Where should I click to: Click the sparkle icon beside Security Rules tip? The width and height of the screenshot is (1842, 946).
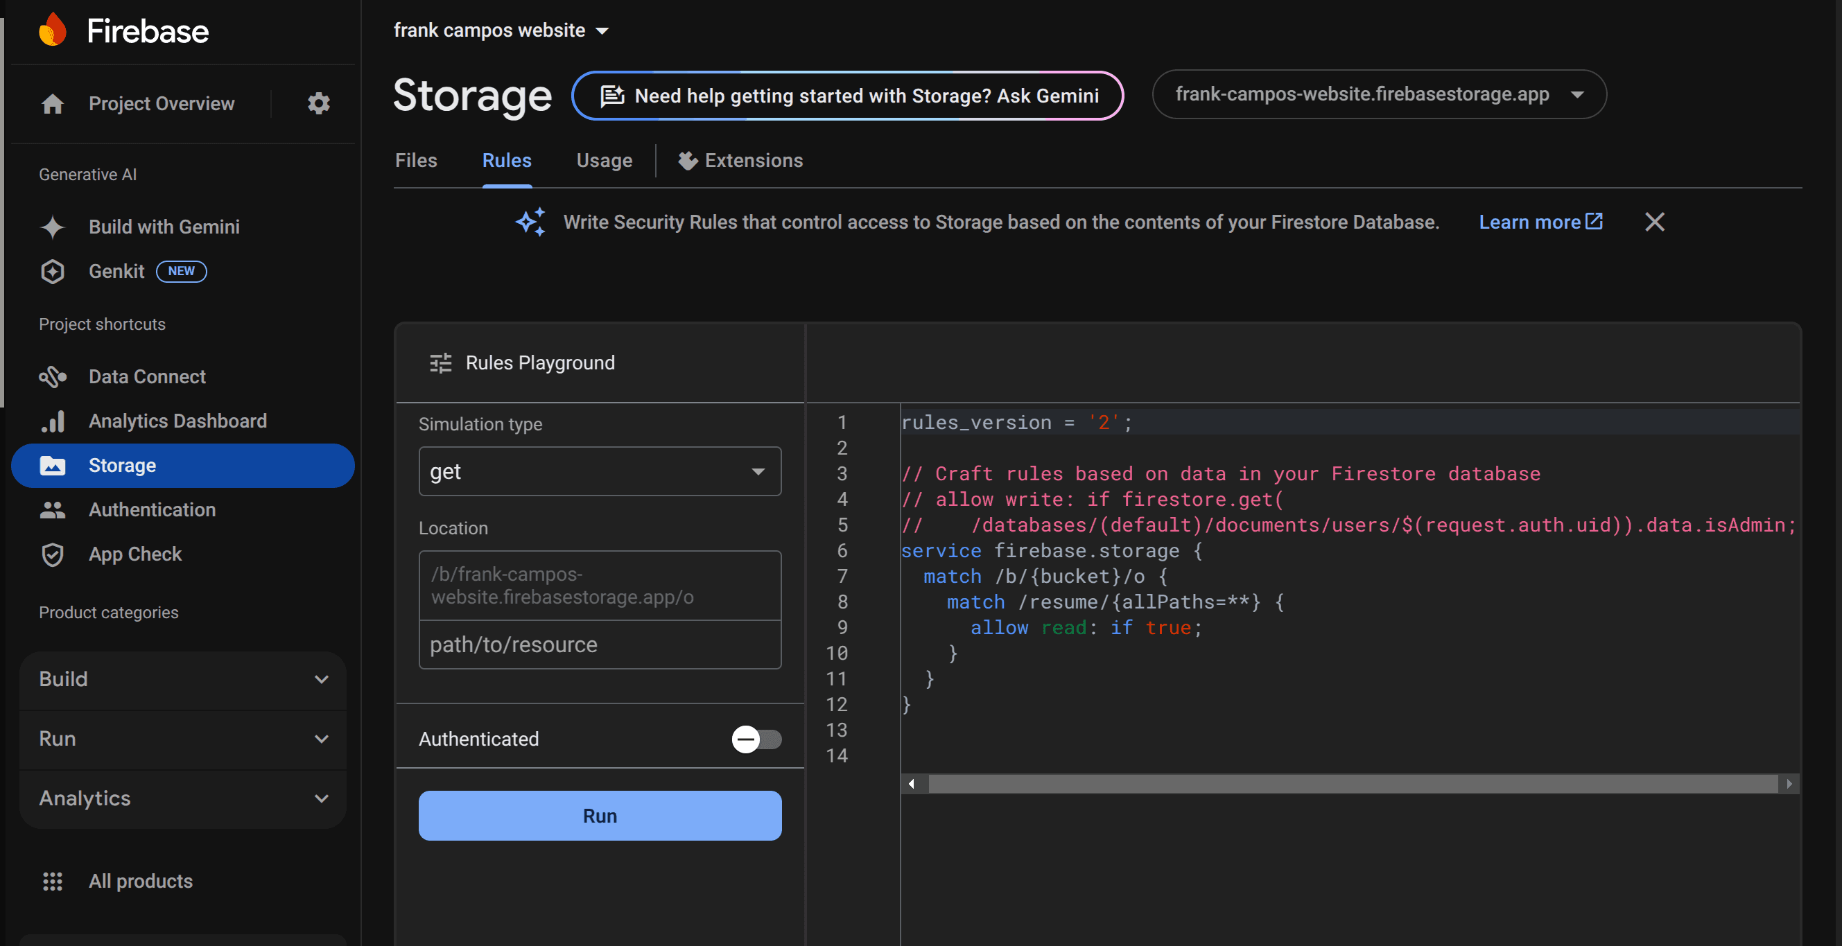(531, 222)
